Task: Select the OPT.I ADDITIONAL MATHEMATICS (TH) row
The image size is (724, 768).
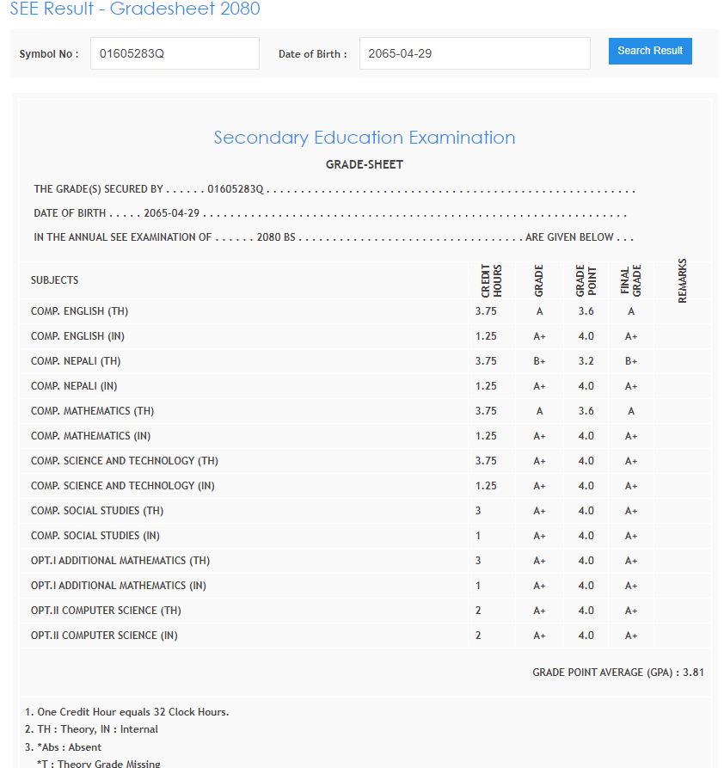Action: coord(120,561)
